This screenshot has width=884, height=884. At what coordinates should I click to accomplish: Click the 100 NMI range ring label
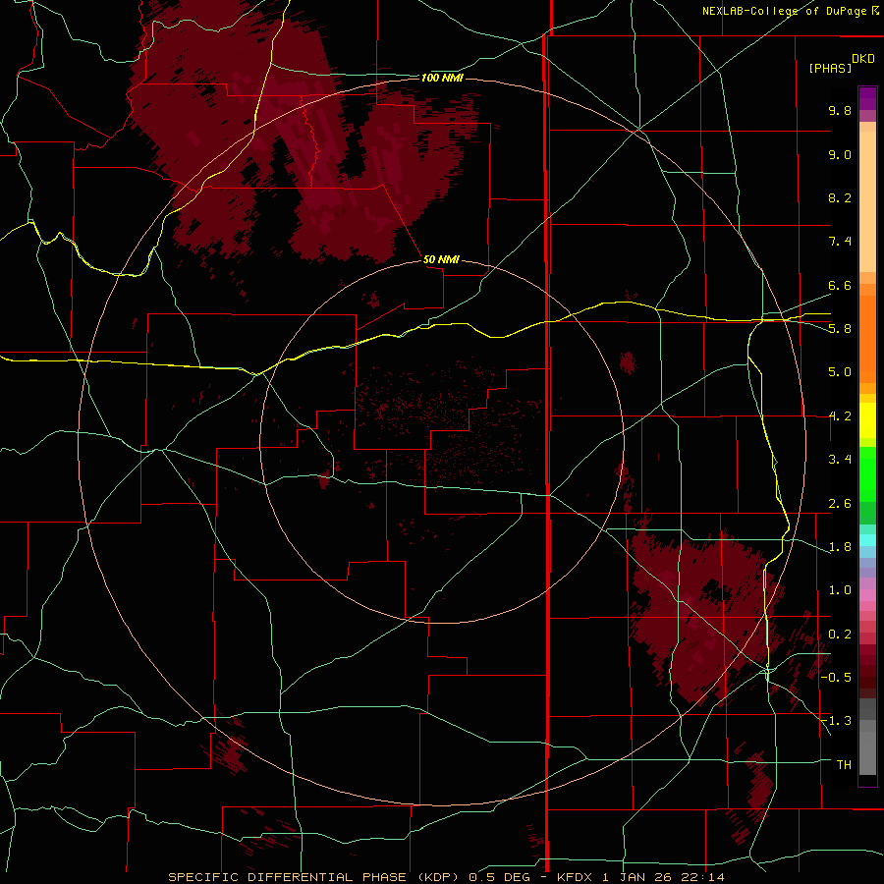[442, 78]
